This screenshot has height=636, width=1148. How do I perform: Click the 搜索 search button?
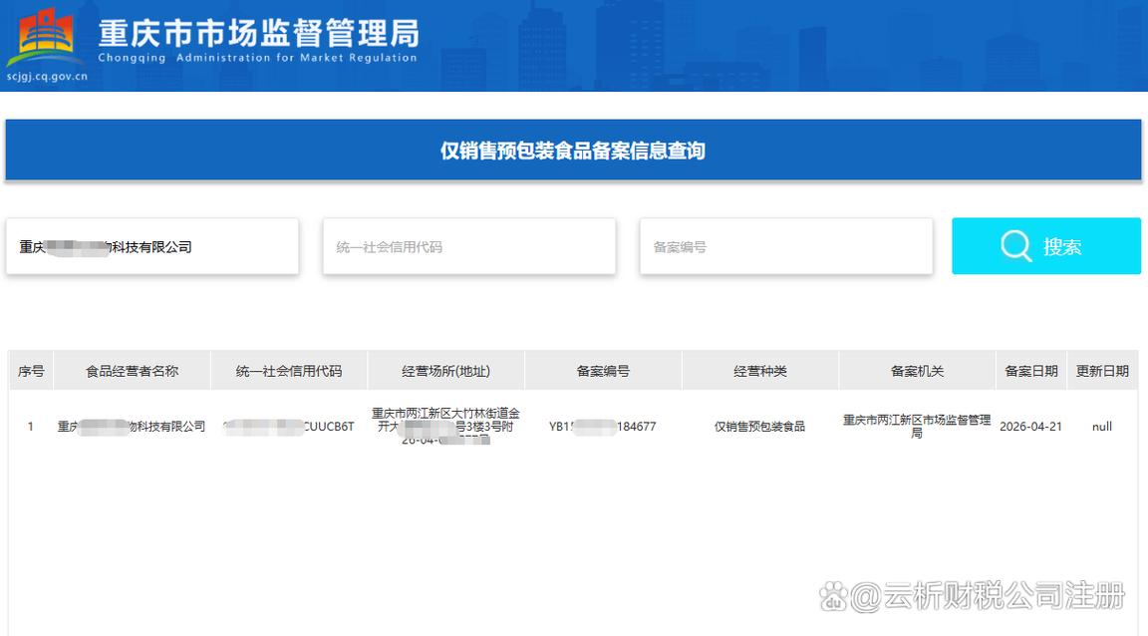tap(1046, 246)
